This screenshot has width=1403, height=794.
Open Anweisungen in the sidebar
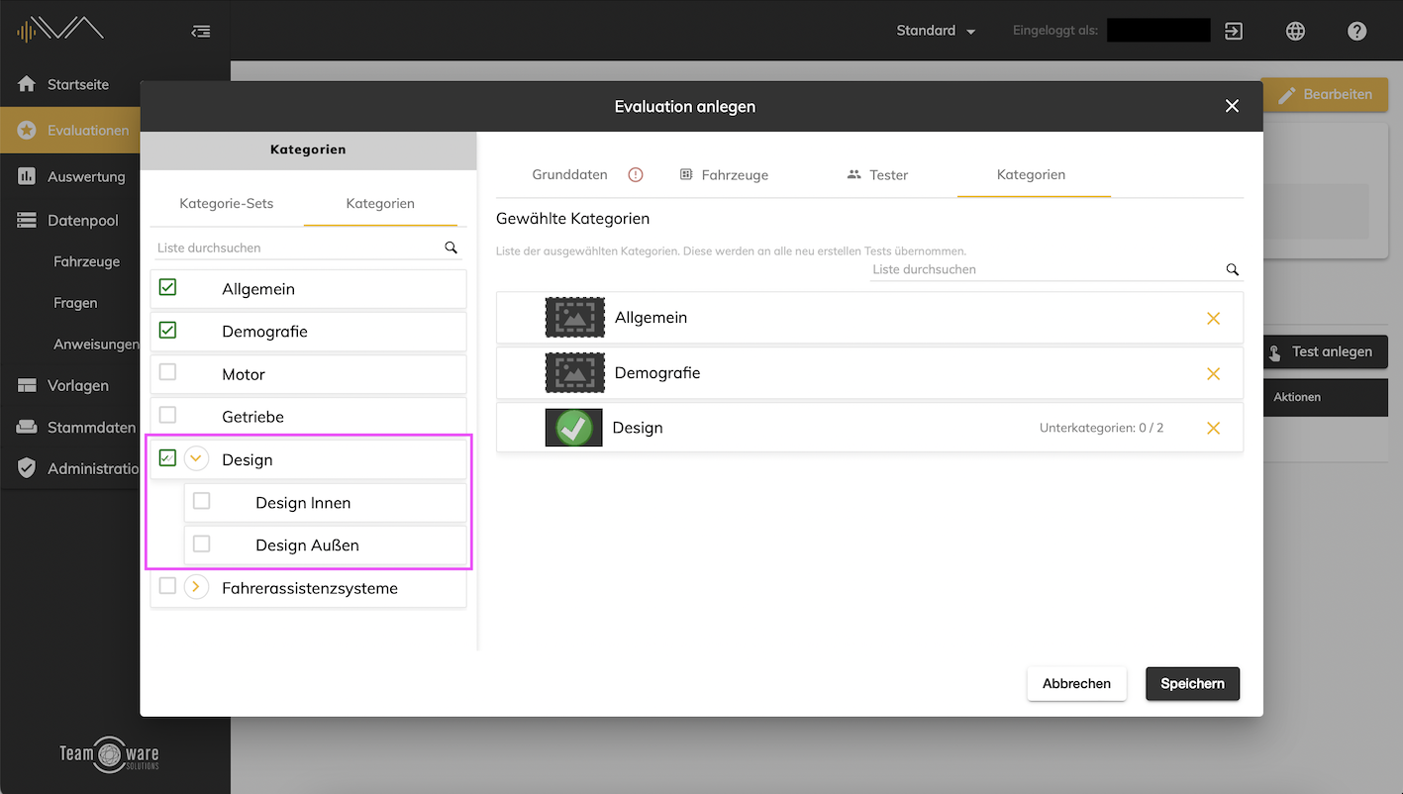pyautogui.click(x=97, y=345)
